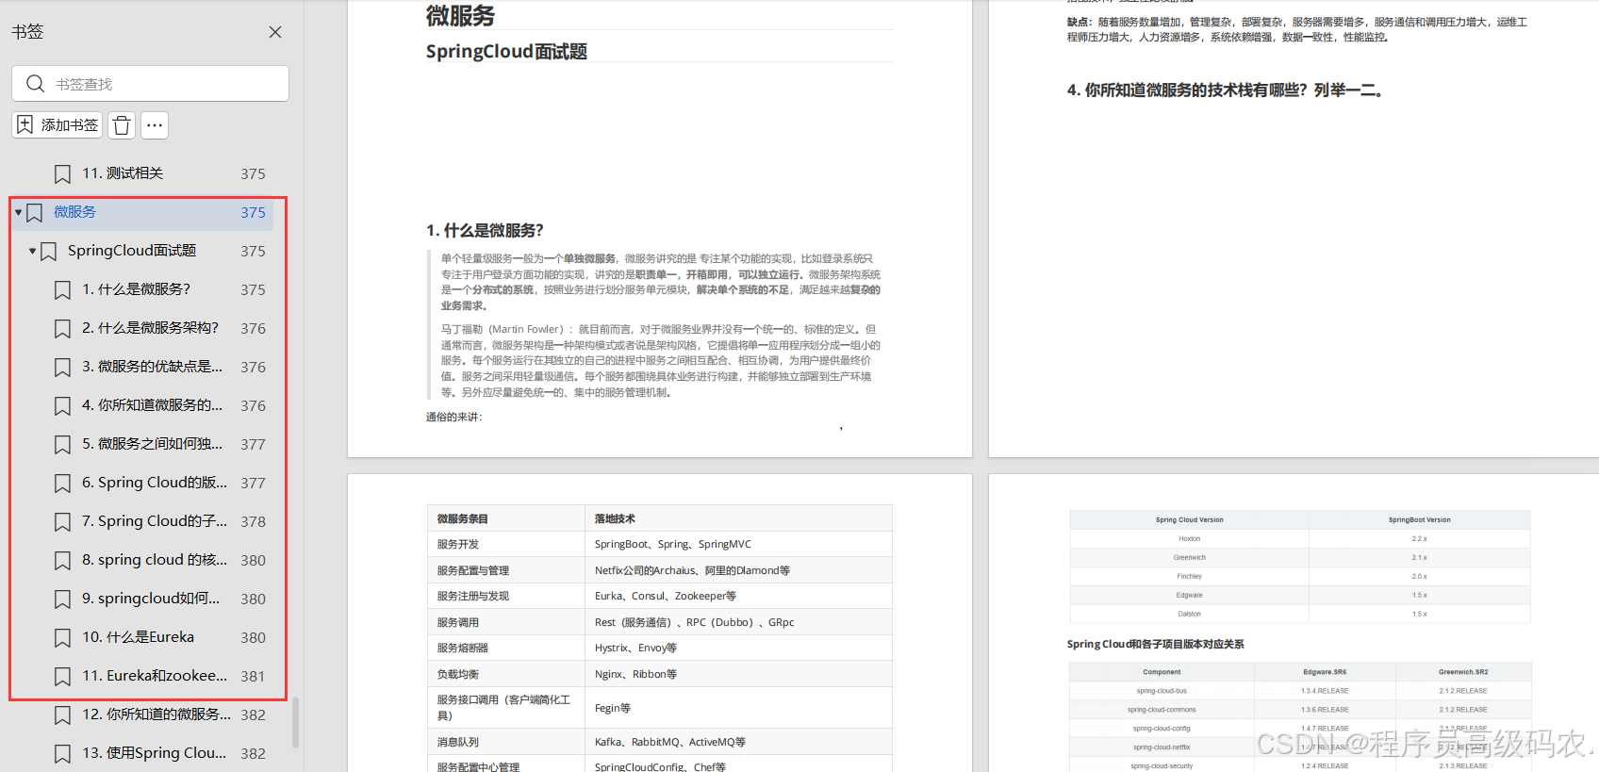
Task: Click heading 1. 什么是微服务? in document
Action: click(x=485, y=230)
